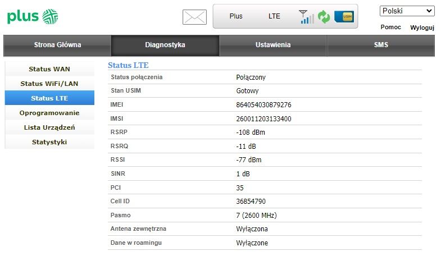Screen dimensions: 441x265
Task: Click the SINR value 1 dB
Action: coord(243,174)
